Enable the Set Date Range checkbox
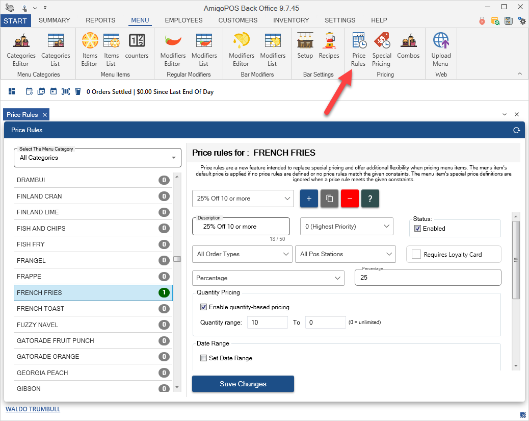This screenshot has height=421, width=529. (204, 358)
